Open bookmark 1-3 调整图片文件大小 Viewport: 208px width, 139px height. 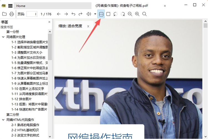(x=27, y=52)
